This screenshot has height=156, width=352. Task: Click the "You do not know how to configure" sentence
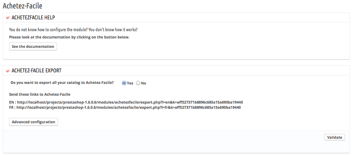point(73,30)
